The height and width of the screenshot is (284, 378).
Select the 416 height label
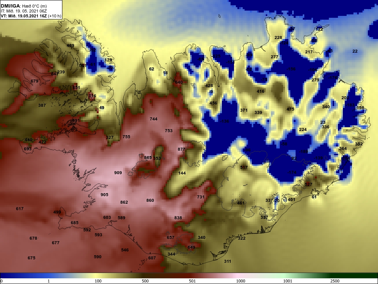click(x=260, y=91)
